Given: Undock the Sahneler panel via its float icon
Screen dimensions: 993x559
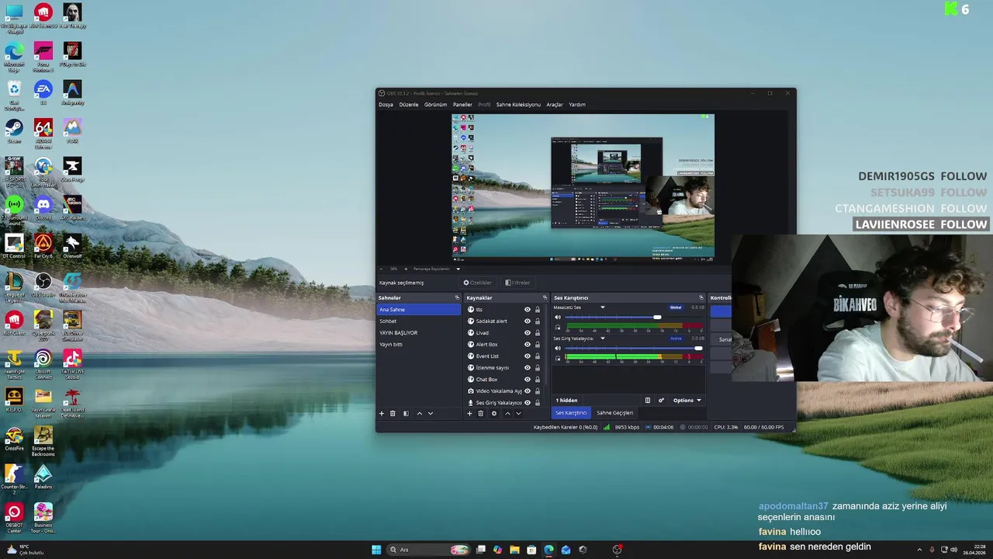Looking at the screenshot, I should click(457, 297).
